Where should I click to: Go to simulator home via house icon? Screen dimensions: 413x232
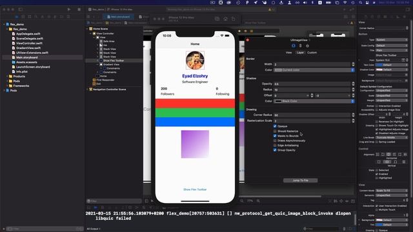[225, 19]
